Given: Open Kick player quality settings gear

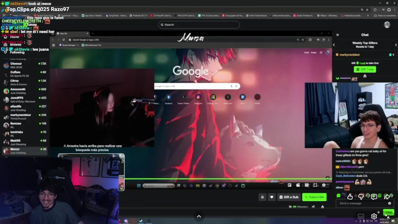Looking at the screenshot, I should tap(324, 185).
